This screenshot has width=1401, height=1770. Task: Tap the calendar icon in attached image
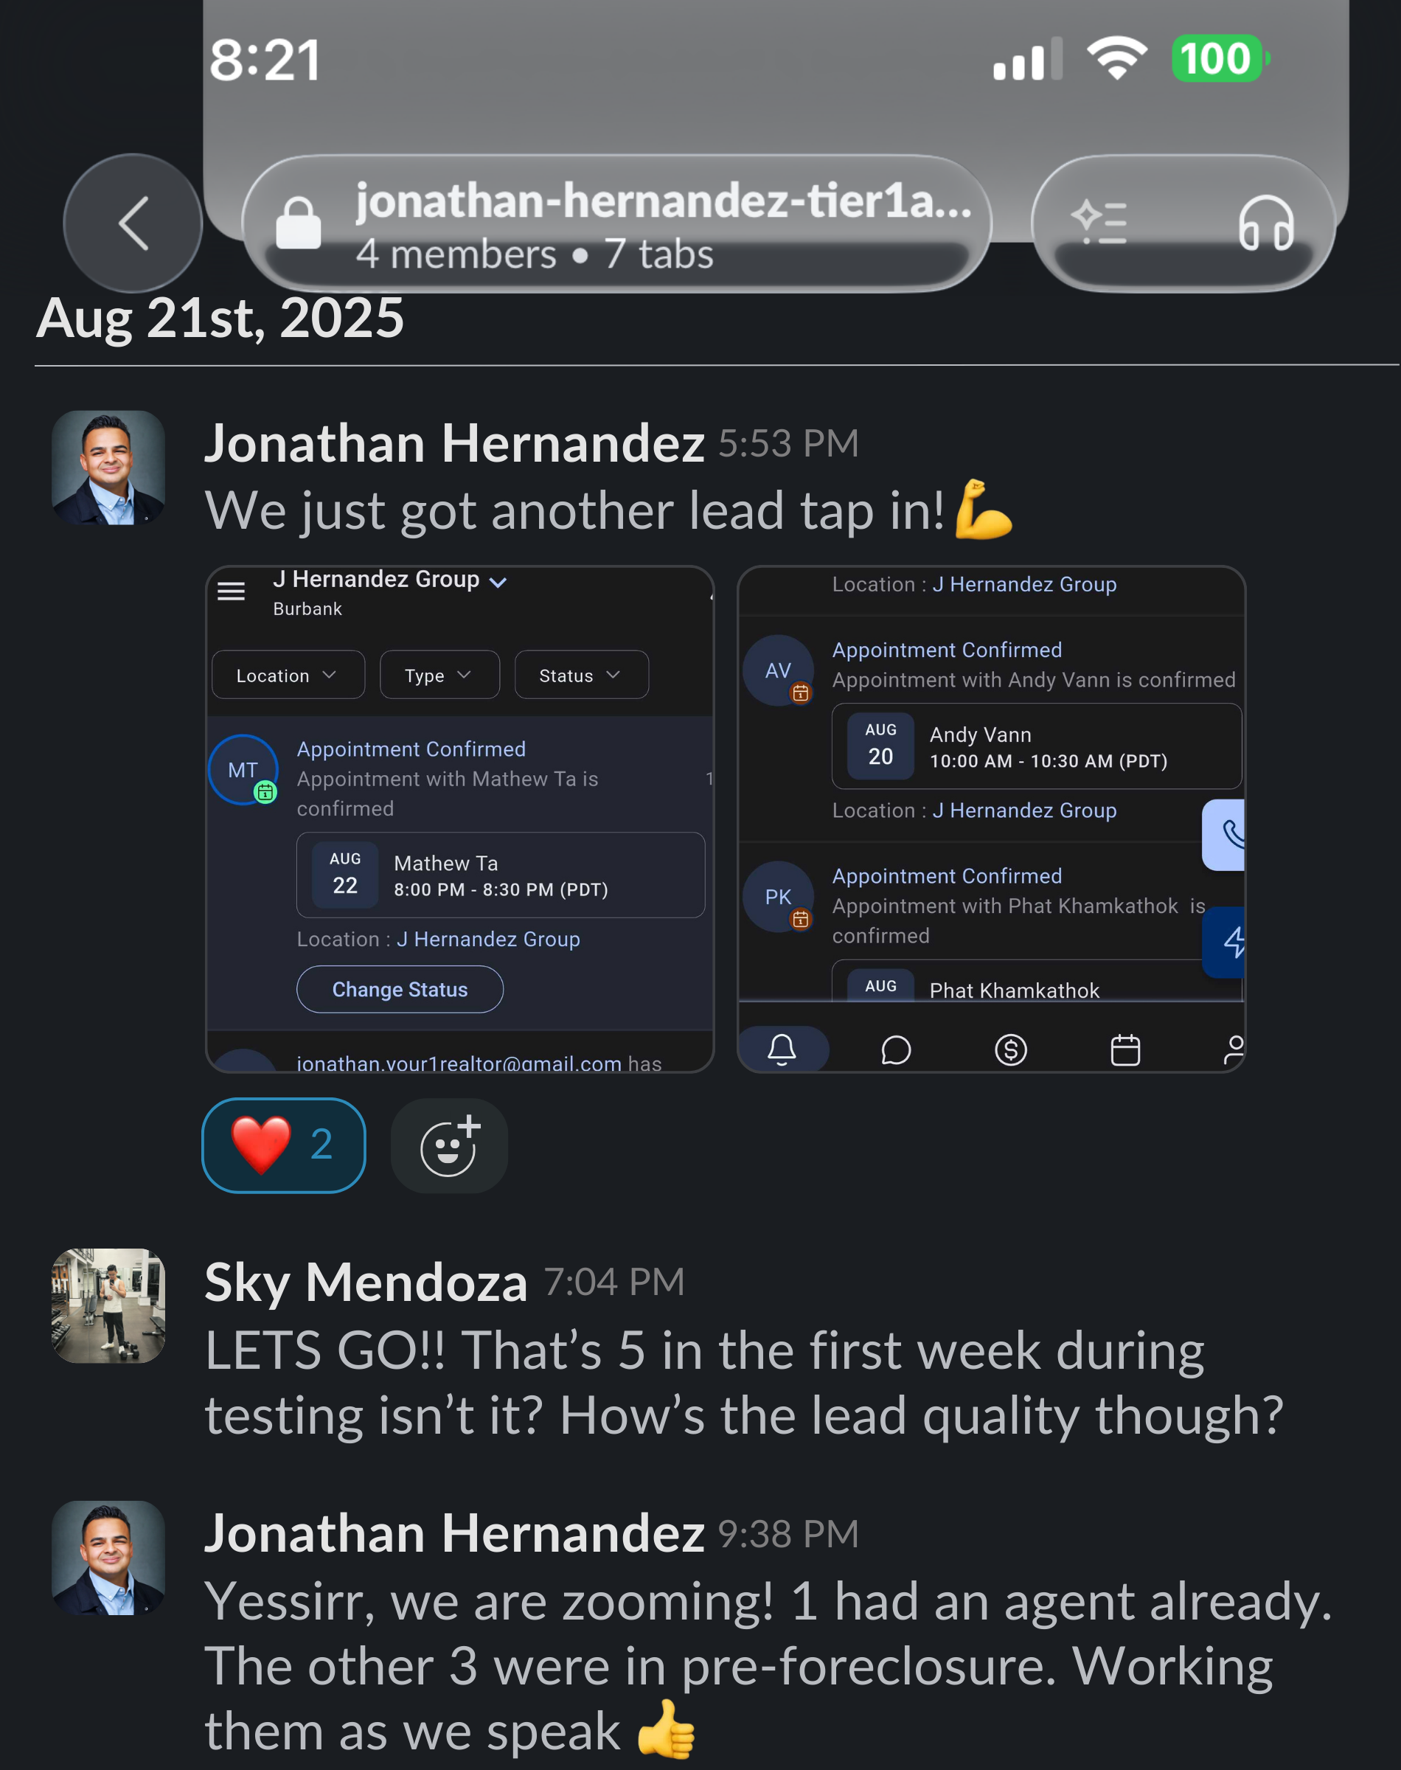pyautogui.click(x=1125, y=1050)
